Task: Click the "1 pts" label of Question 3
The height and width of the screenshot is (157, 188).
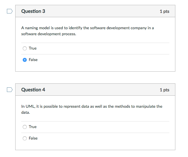Action: click(164, 11)
